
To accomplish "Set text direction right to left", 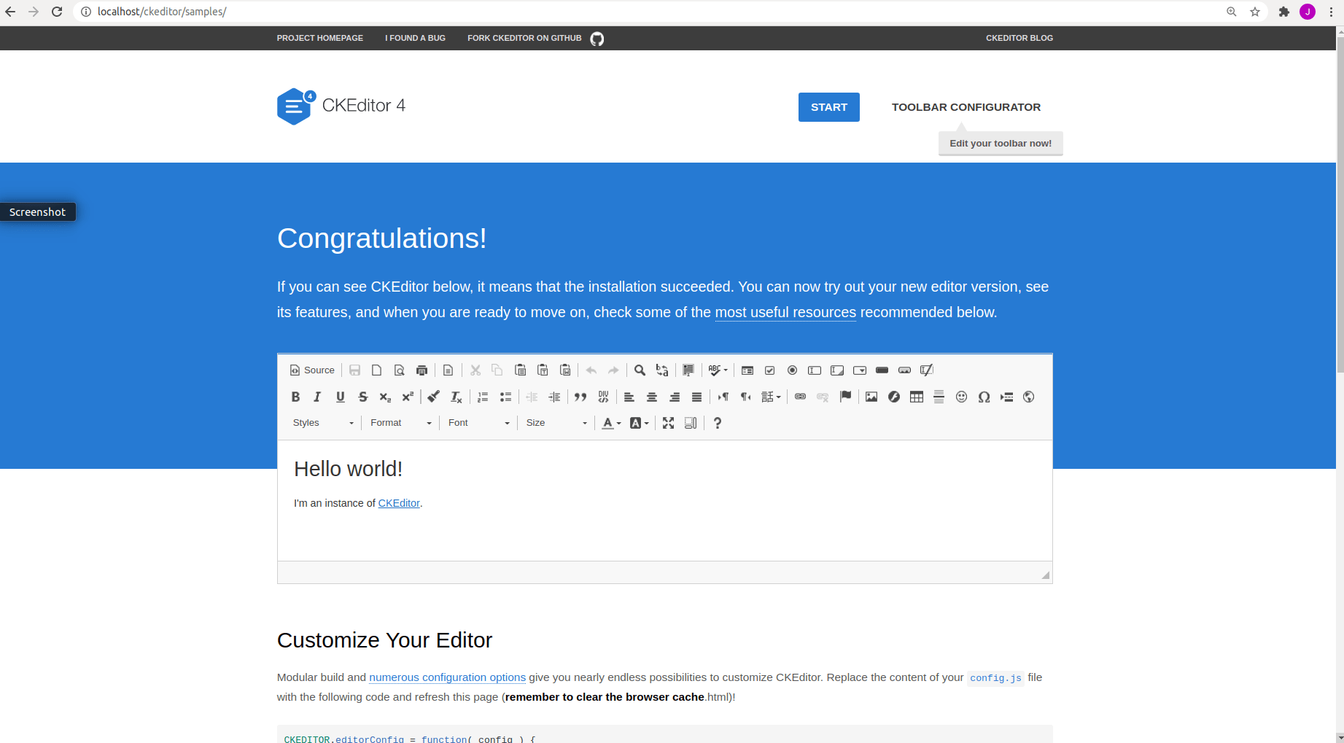I will point(746,397).
